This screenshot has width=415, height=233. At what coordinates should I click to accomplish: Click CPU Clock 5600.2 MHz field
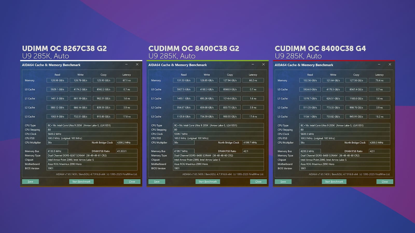[x=92, y=134]
